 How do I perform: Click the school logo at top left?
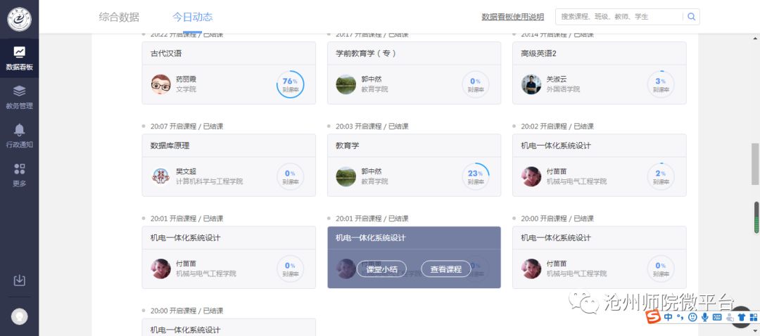coord(20,20)
